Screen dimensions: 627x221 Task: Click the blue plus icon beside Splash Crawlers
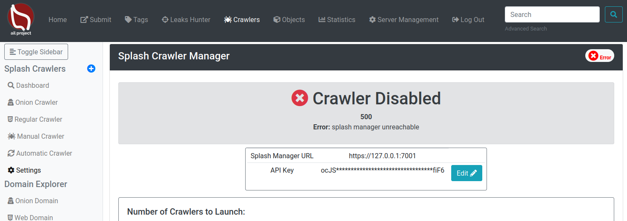tap(91, 69)
